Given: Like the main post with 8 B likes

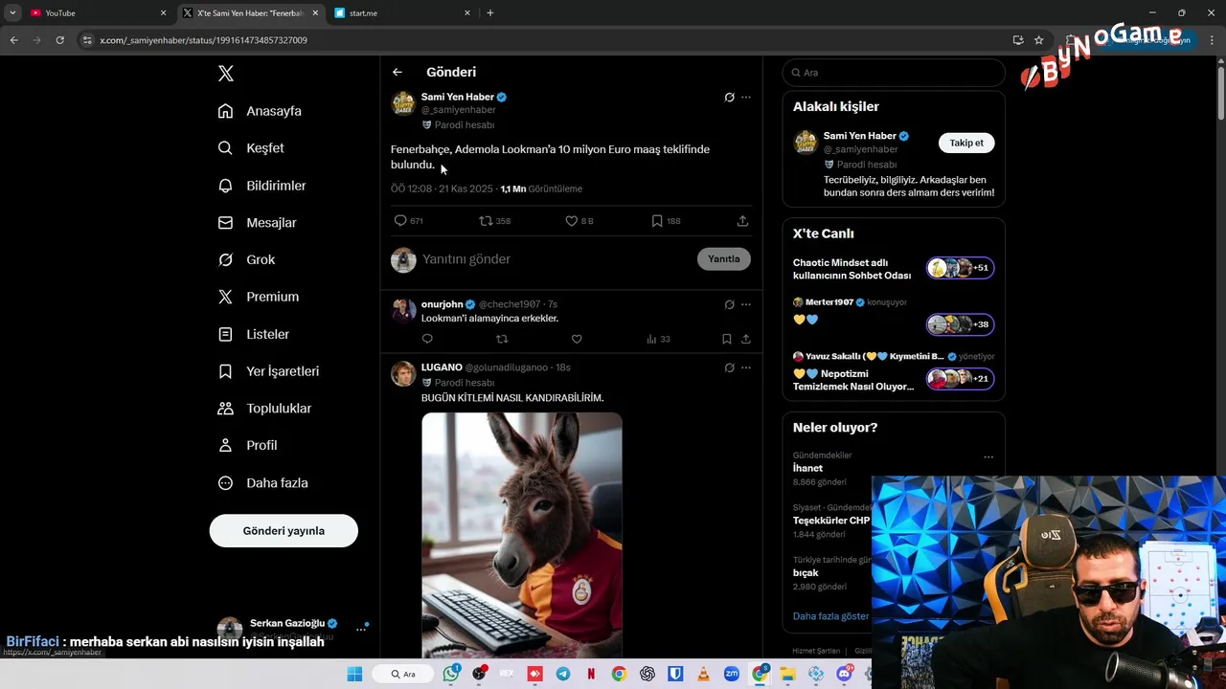Looking at the screenshot, I should 579,221.
